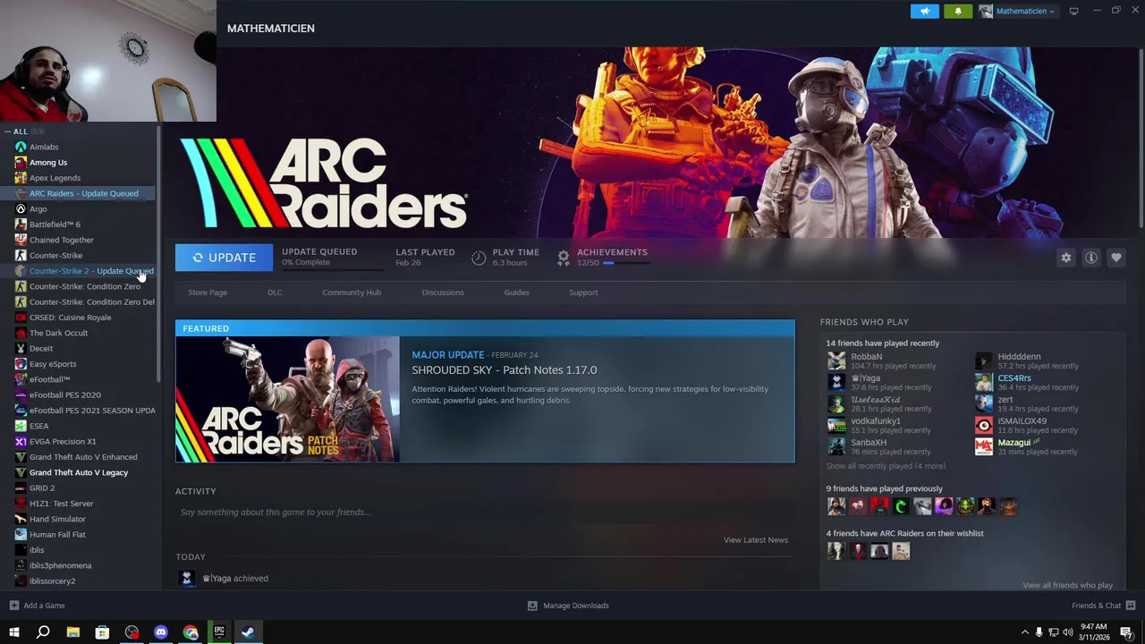Screen dimensions: 1145x644
Task: Click the EVGA Precision X1 icon
Action: pos(21,441)
